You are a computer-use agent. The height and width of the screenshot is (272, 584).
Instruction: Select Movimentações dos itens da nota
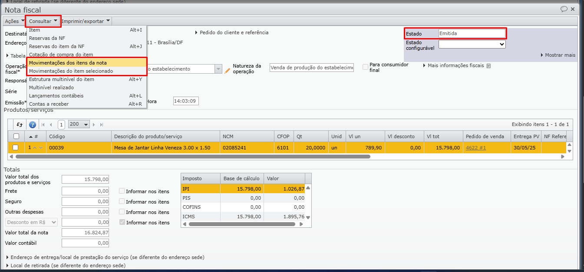[x=87, y=63]
